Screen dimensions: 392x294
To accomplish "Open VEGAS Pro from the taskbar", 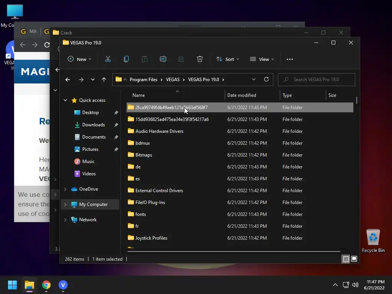I will 63,285.
